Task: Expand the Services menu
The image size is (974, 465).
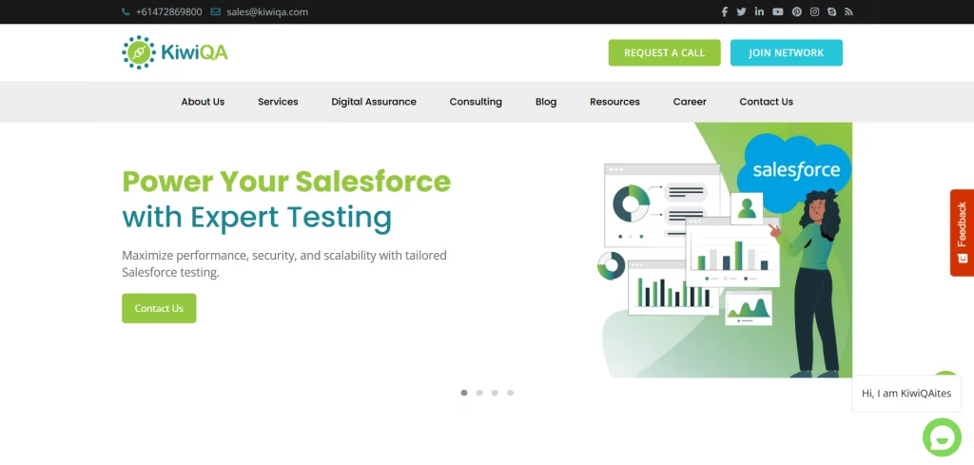Action: [x=278, y=102]
